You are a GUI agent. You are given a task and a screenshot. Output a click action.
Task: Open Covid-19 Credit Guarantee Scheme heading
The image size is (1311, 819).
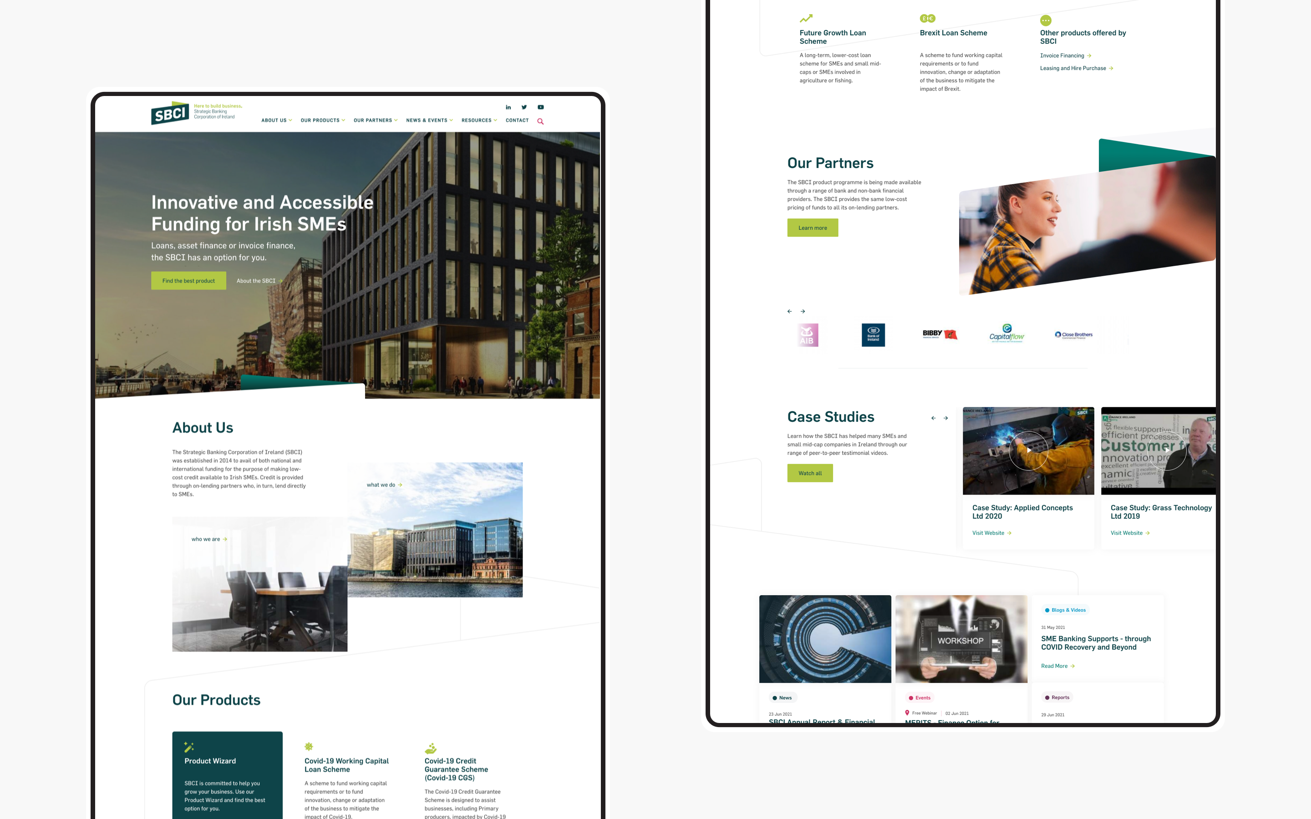click(456, 769)
